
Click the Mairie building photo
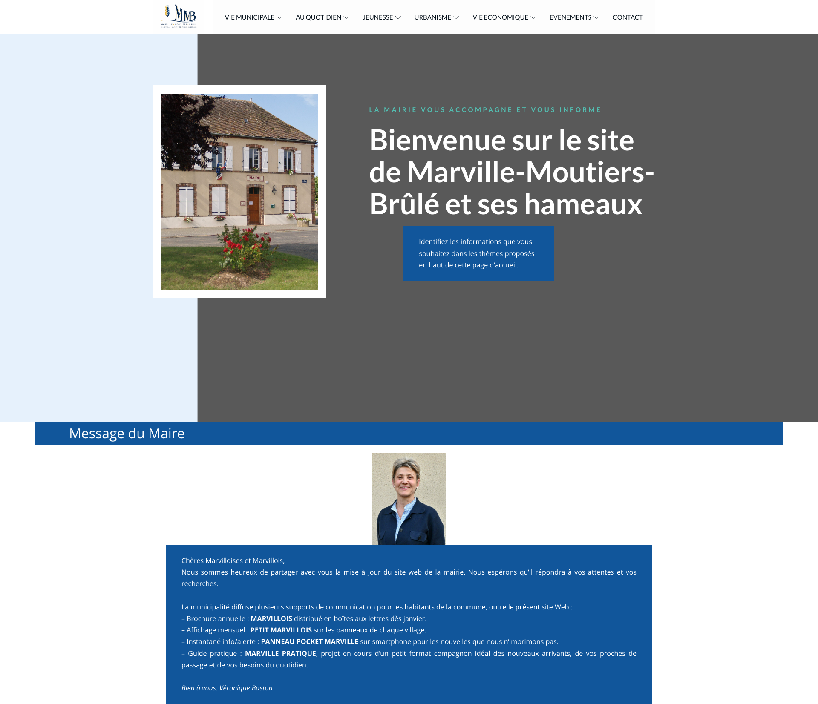click(239, 192)
